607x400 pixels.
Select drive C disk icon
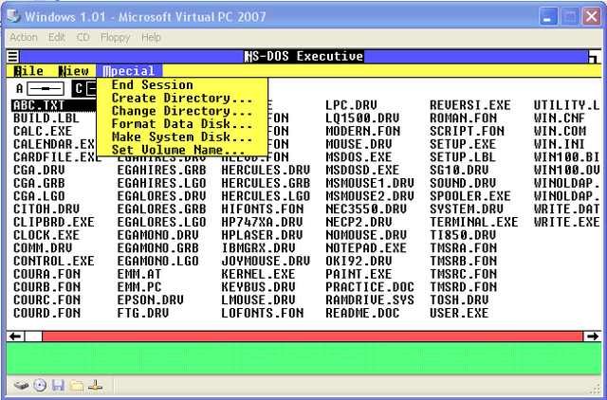[x=84, y=88]
